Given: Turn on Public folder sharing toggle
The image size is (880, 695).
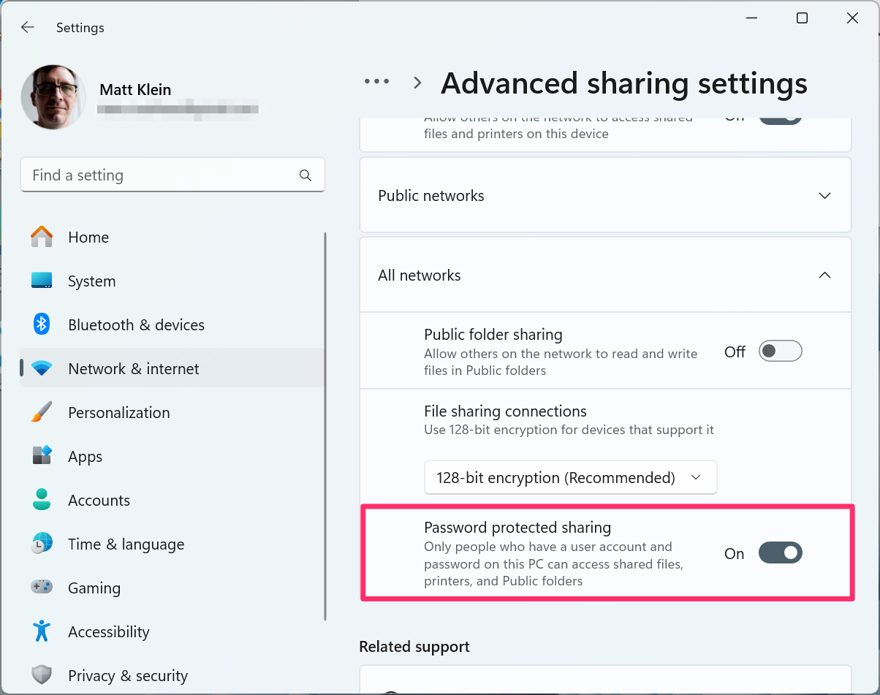Looking at the screenshot, I should [781, 352].
